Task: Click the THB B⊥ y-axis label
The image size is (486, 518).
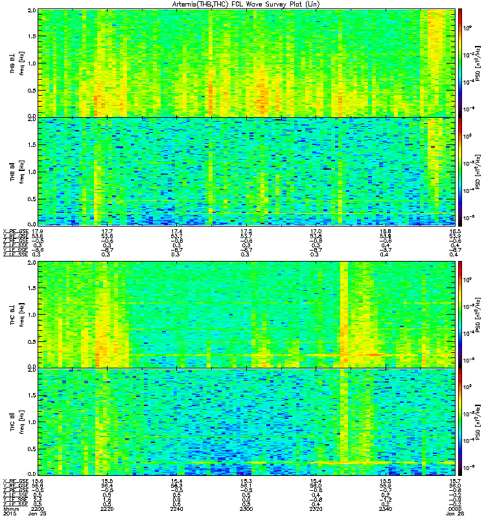Action: click(12, 63)
